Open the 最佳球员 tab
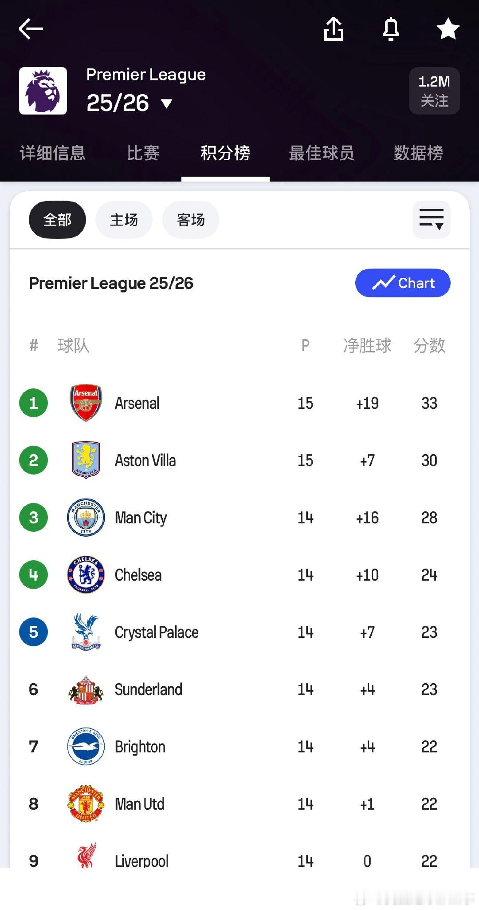 (x=322, y=153)
